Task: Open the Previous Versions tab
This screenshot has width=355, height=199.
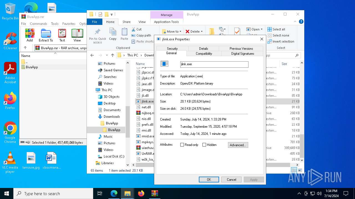Action: coord(241,48)
